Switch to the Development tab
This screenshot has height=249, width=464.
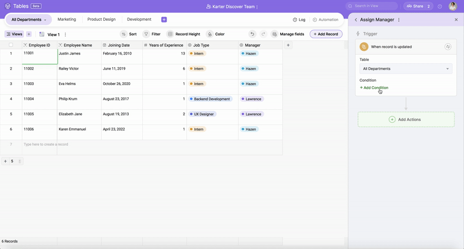(x=139, y=19)
